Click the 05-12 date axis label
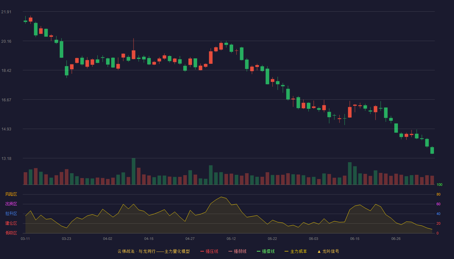 [231, 239]
